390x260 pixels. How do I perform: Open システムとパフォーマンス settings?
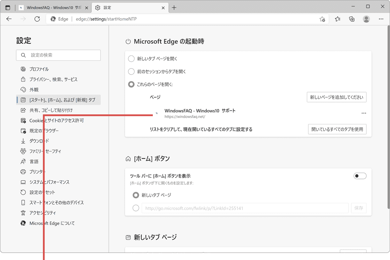pos(58,182)
